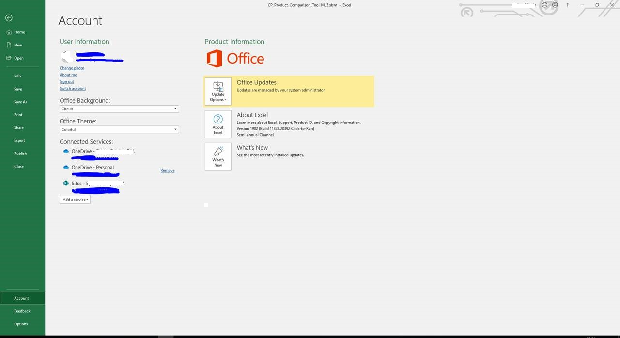This screenshot has height=338, width=620.
Task: Click the Version 1902 build text
Action: click(276, 129)
